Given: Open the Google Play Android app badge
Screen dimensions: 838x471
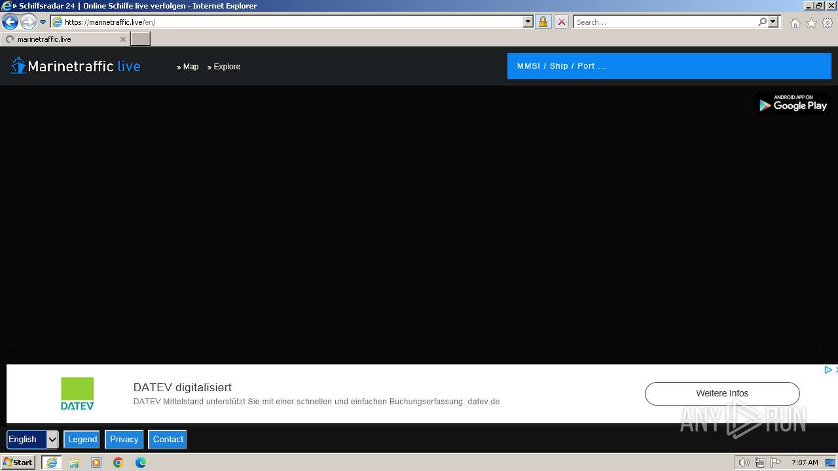Looking at the screenshot, I should pyautogui.click(x=792, y=103).
